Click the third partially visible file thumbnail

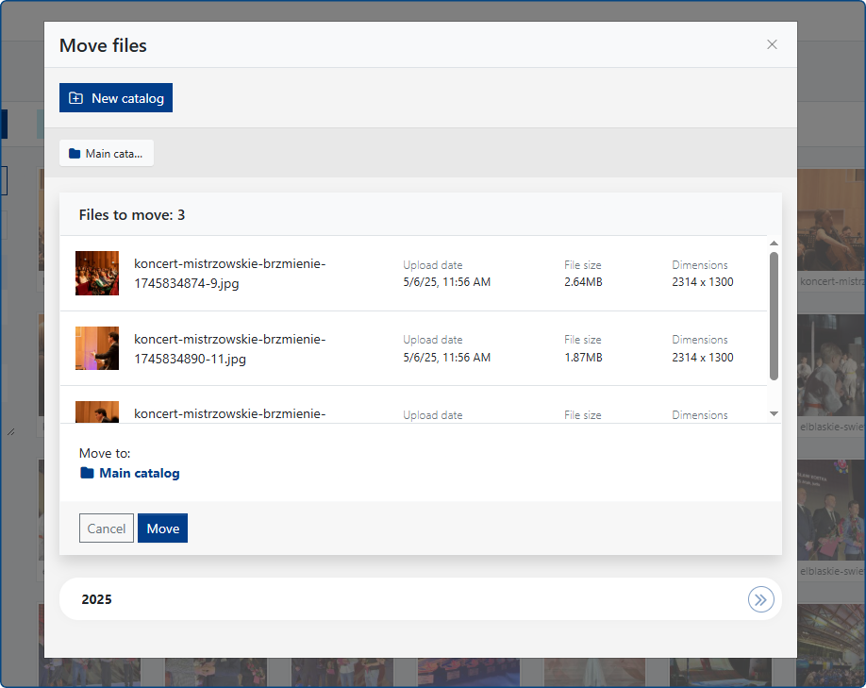[97, 412]
